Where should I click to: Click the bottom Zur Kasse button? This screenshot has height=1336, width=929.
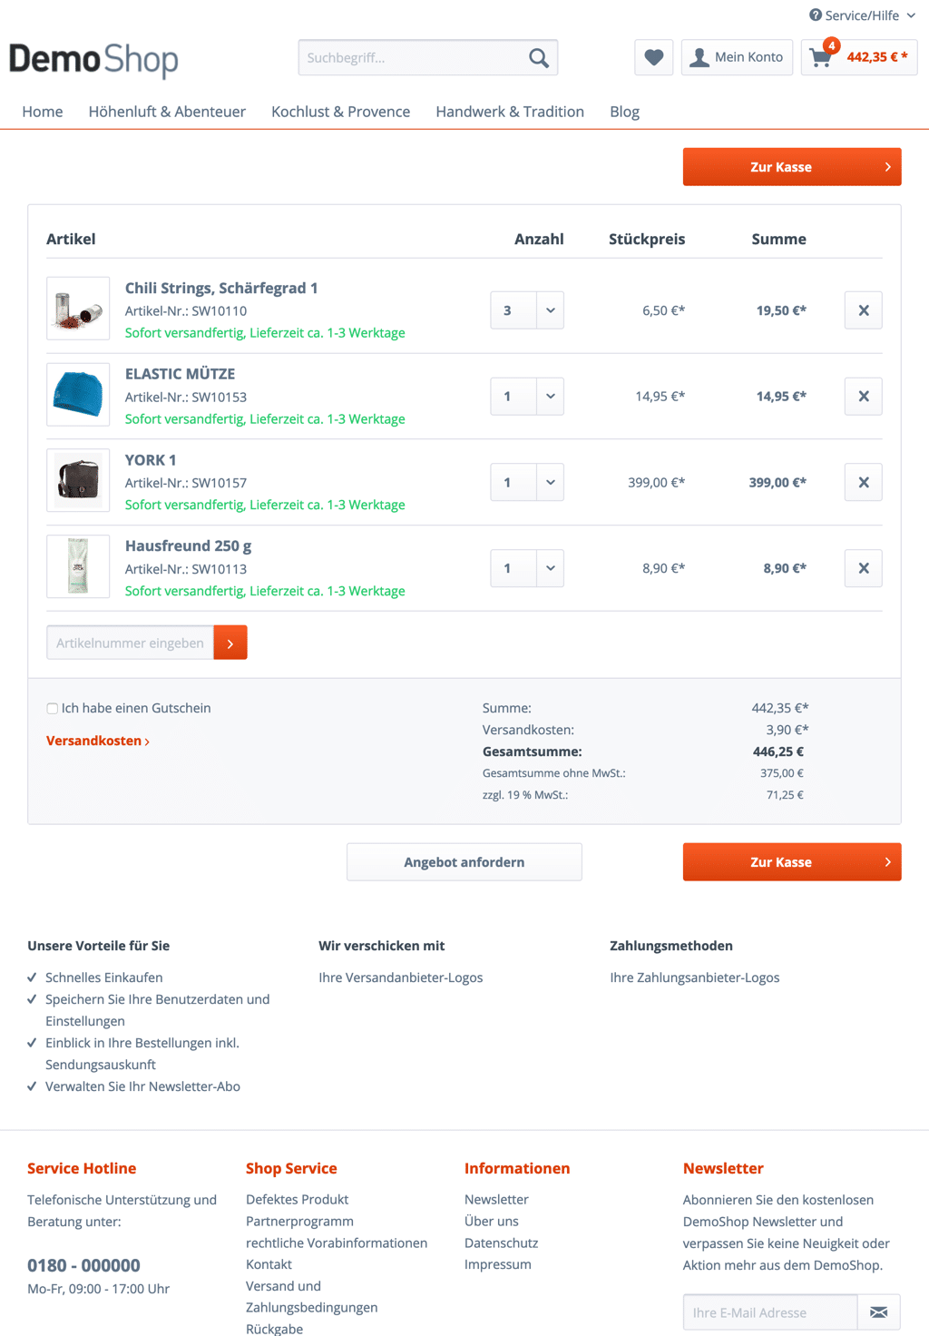tap(792, 862)
